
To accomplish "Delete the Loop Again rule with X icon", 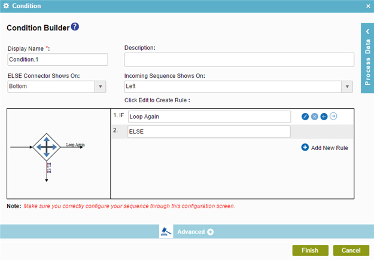I will click(x=315, y=117).
